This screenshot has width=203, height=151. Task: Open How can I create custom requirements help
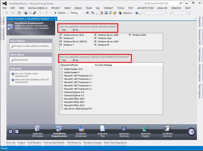coord(27,75)
